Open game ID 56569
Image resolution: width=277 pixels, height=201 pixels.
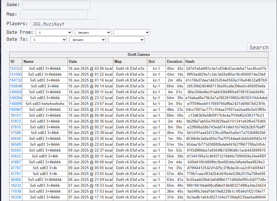16,144
